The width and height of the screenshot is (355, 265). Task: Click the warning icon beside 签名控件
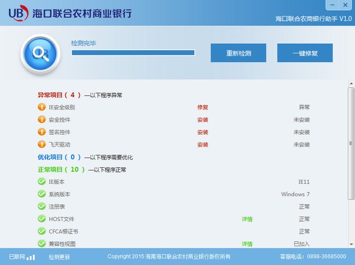41,132
